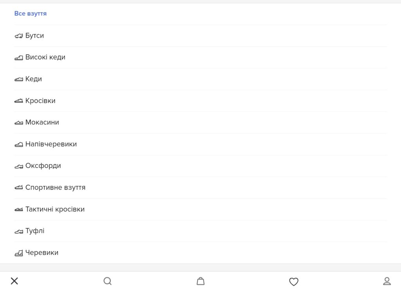Select the Бутси category
The height and width of the screenshot is (290, 401).
[x=34, y=35]
